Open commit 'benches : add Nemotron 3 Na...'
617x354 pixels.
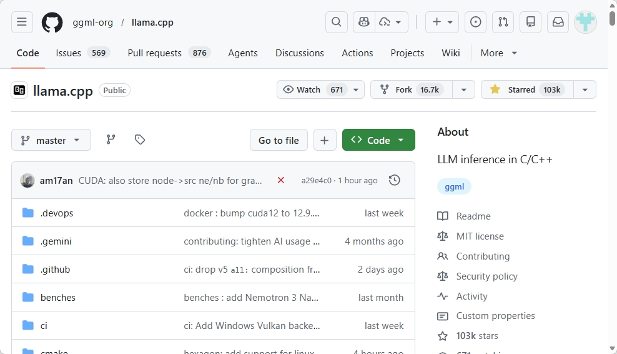click(251, 298)
